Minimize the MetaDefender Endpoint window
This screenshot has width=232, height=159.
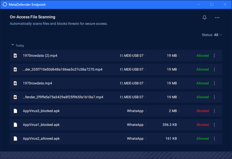pyautogui.click(x=199, y=4)
